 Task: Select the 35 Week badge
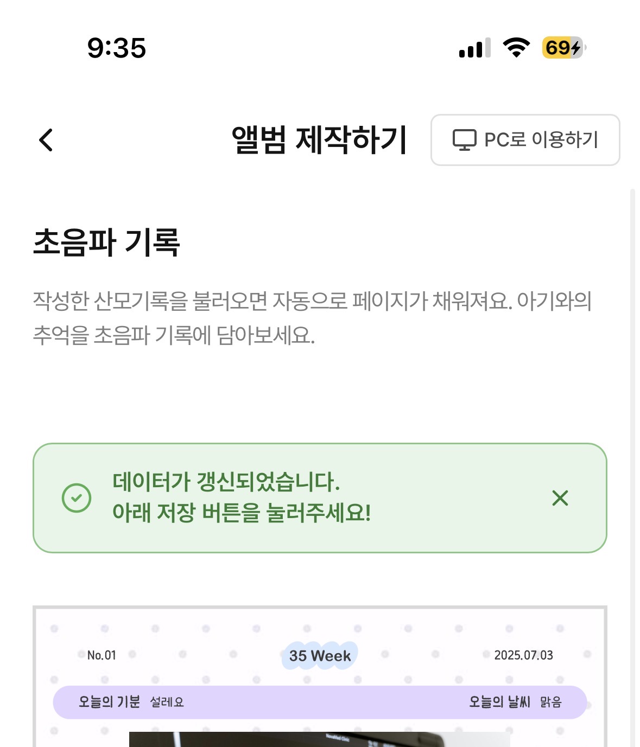pyautogui.click(x=320, y=656)
